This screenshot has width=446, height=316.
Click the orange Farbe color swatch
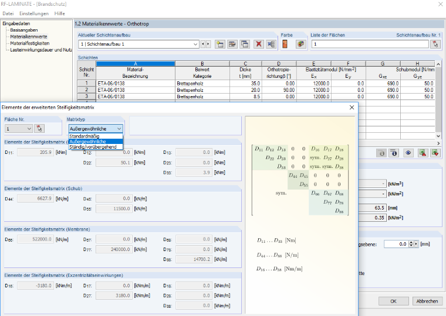pyautogui.click(x=285, y=44)
